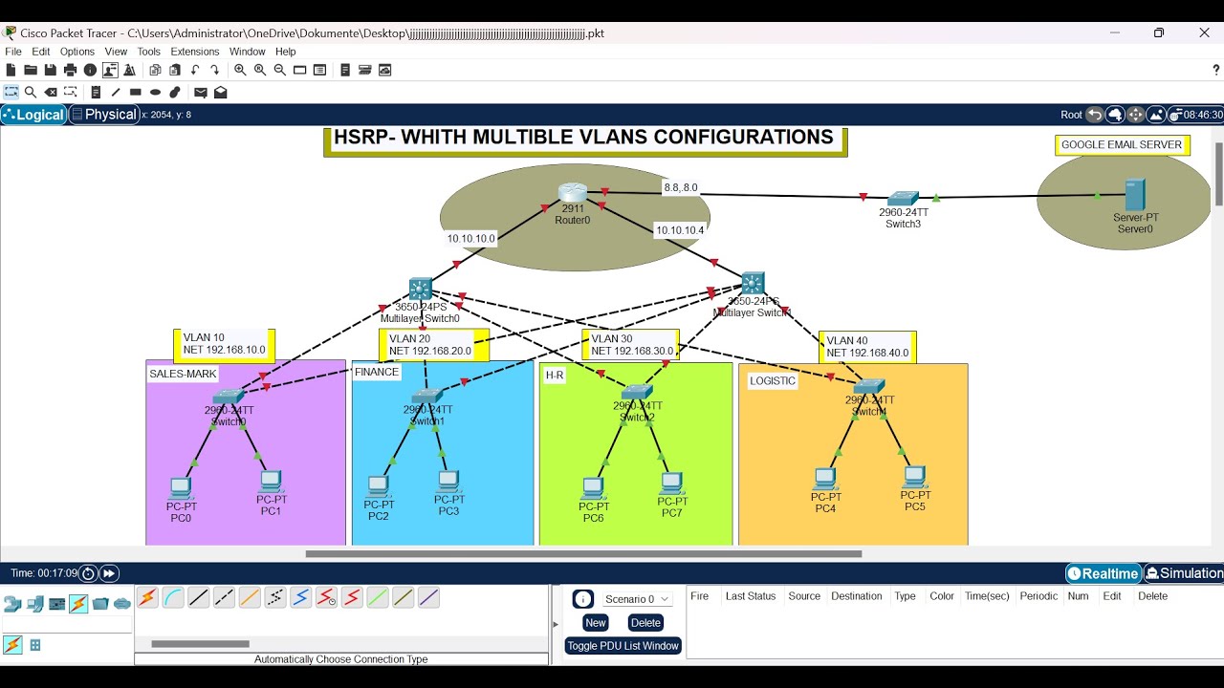The height and width of the screenshot is (688, 1224).
Task: Open the Options menu
Action: click(77, 52)
